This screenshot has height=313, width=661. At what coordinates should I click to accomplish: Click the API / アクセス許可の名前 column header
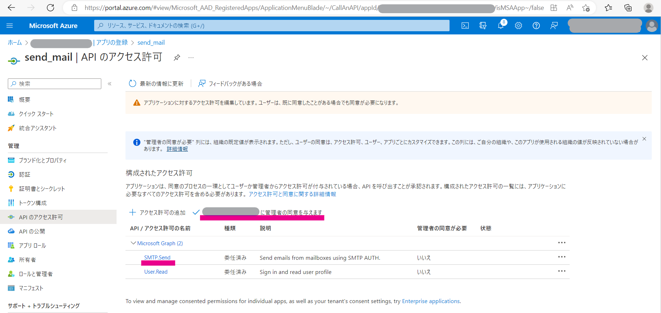click(160, 228)
